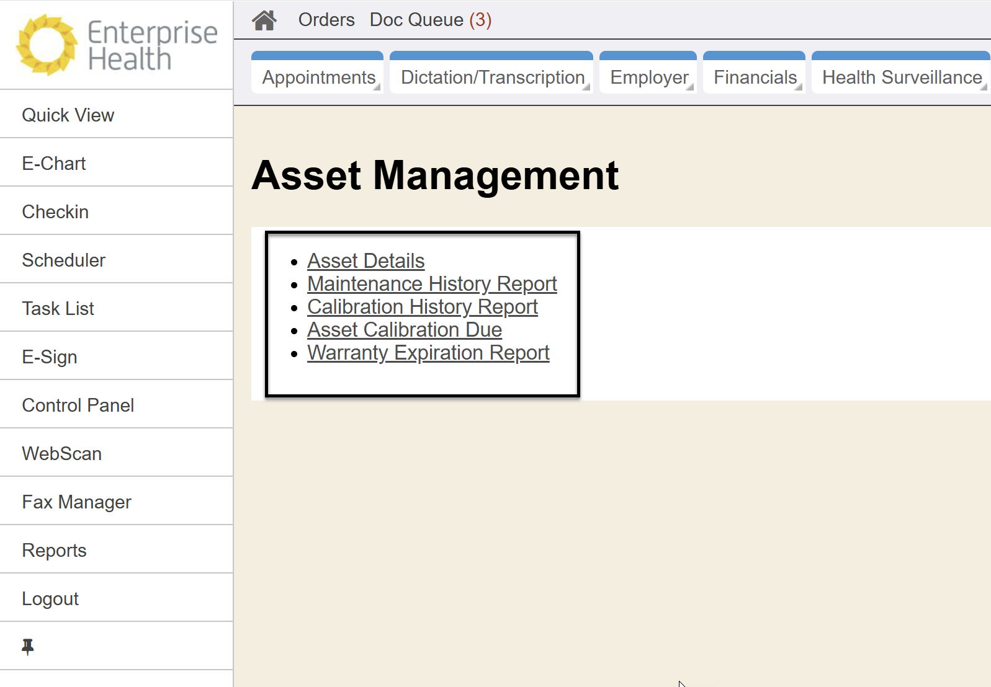The image size is (991, 687).
Task: Click the Home icon in top bar
Action: coord(264,20)
